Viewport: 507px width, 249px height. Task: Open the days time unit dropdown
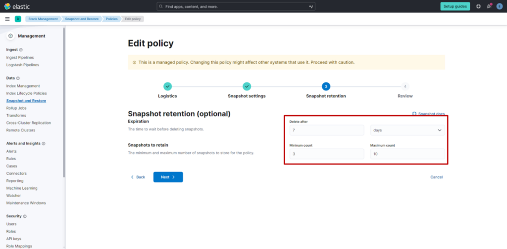coord(407,130)
